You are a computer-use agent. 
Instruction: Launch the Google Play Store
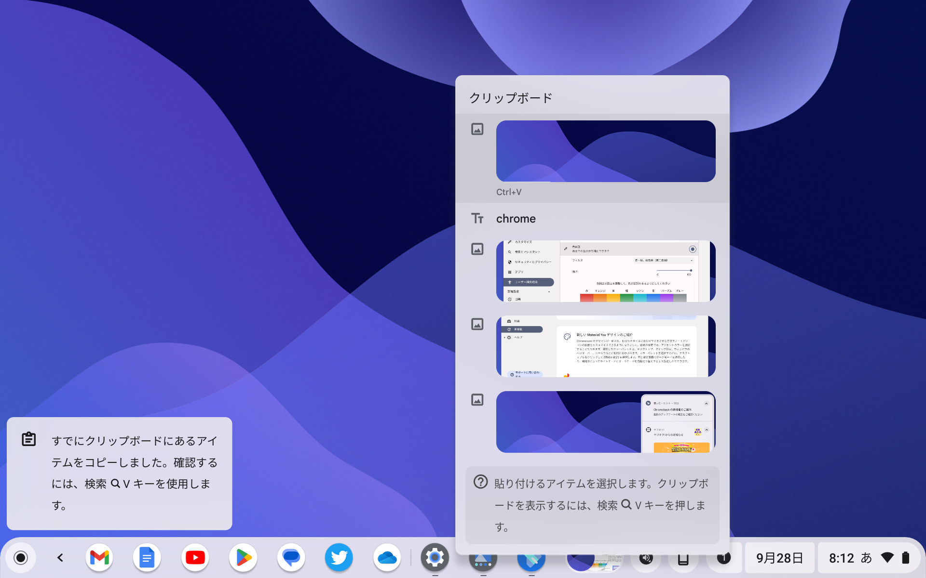243,557
